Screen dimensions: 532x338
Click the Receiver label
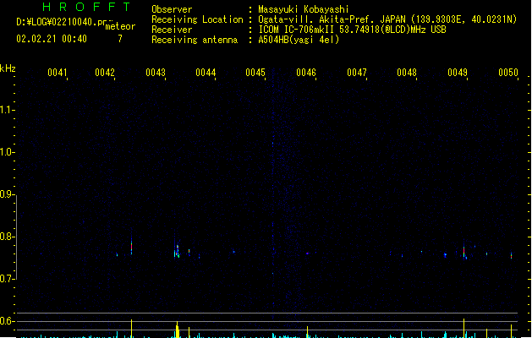(172, 30)
